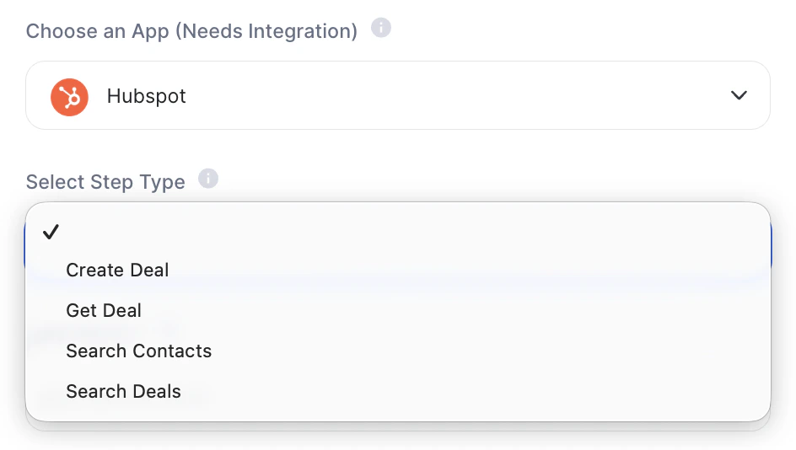Select the empty checked step type row
This screenshot has width=796, height=450.
coord(397,233)
